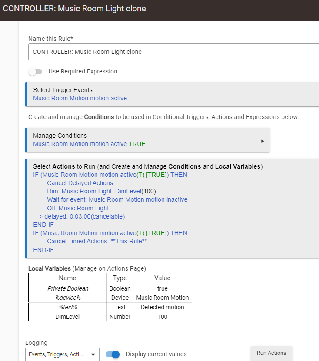Click the Run Actions button
Viewport: 319px width, 361px height.
tap(271, 353)
